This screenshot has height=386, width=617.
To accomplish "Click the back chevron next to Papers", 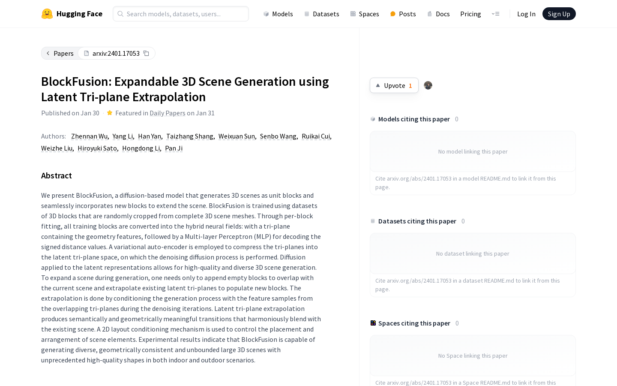I will (48, 53).
